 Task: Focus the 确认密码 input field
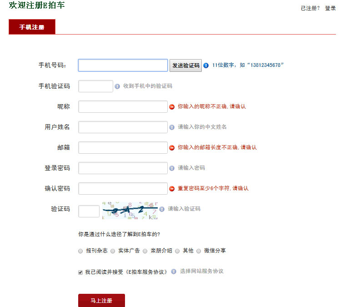pos(123,188)
